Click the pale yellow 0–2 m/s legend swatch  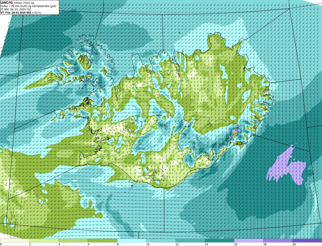pyautogui.click(x=15, y=240)
